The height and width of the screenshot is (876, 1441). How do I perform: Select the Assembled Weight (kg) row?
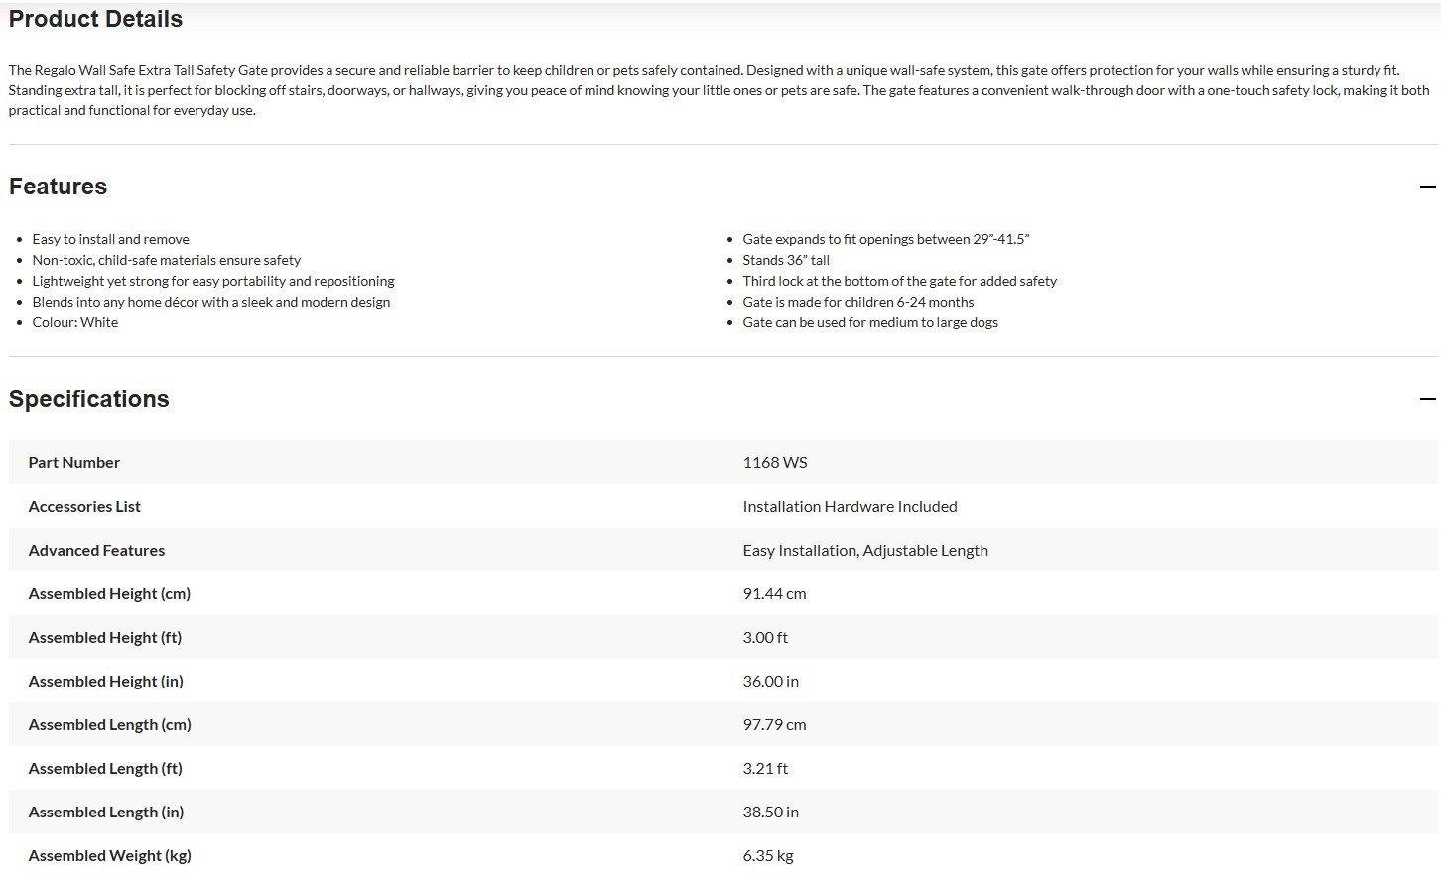pyautogui.click(x=723, y=855)
